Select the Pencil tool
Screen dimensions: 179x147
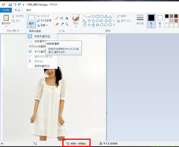coord(57,18)
